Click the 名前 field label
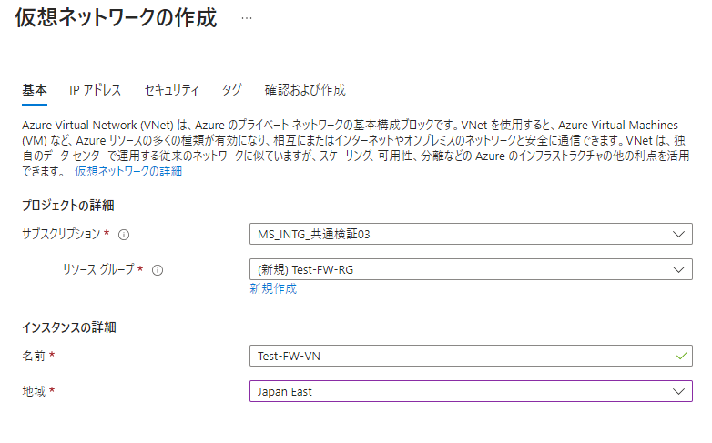 click(35, 356)
